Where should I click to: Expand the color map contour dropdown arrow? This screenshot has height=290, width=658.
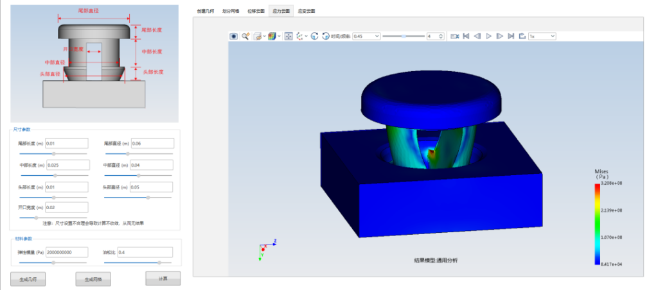pos(279,37)
